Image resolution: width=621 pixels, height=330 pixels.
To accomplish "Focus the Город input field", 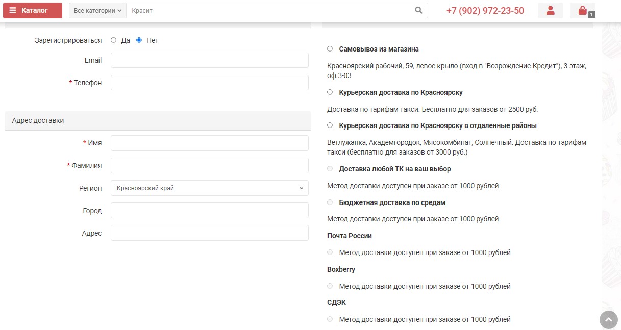I will [x=209, y=211].
